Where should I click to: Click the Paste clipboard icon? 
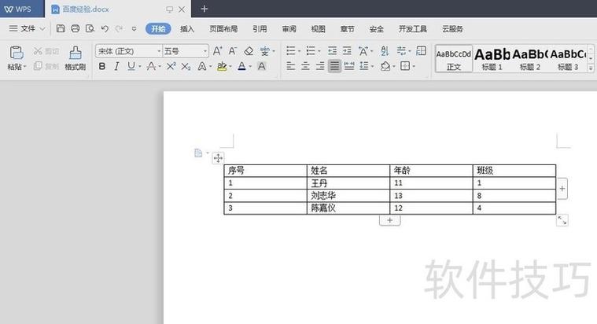tap(17, 53)
